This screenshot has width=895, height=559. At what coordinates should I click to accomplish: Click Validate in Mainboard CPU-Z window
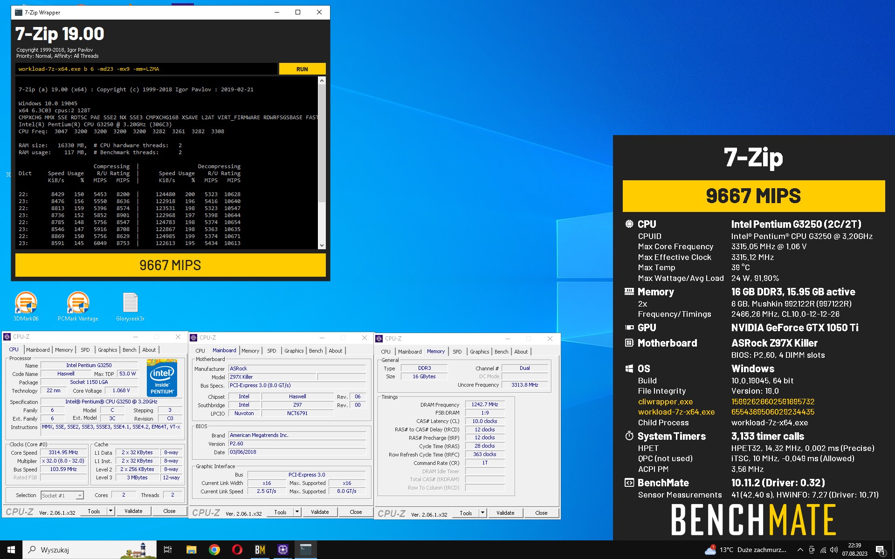(320, 512)
